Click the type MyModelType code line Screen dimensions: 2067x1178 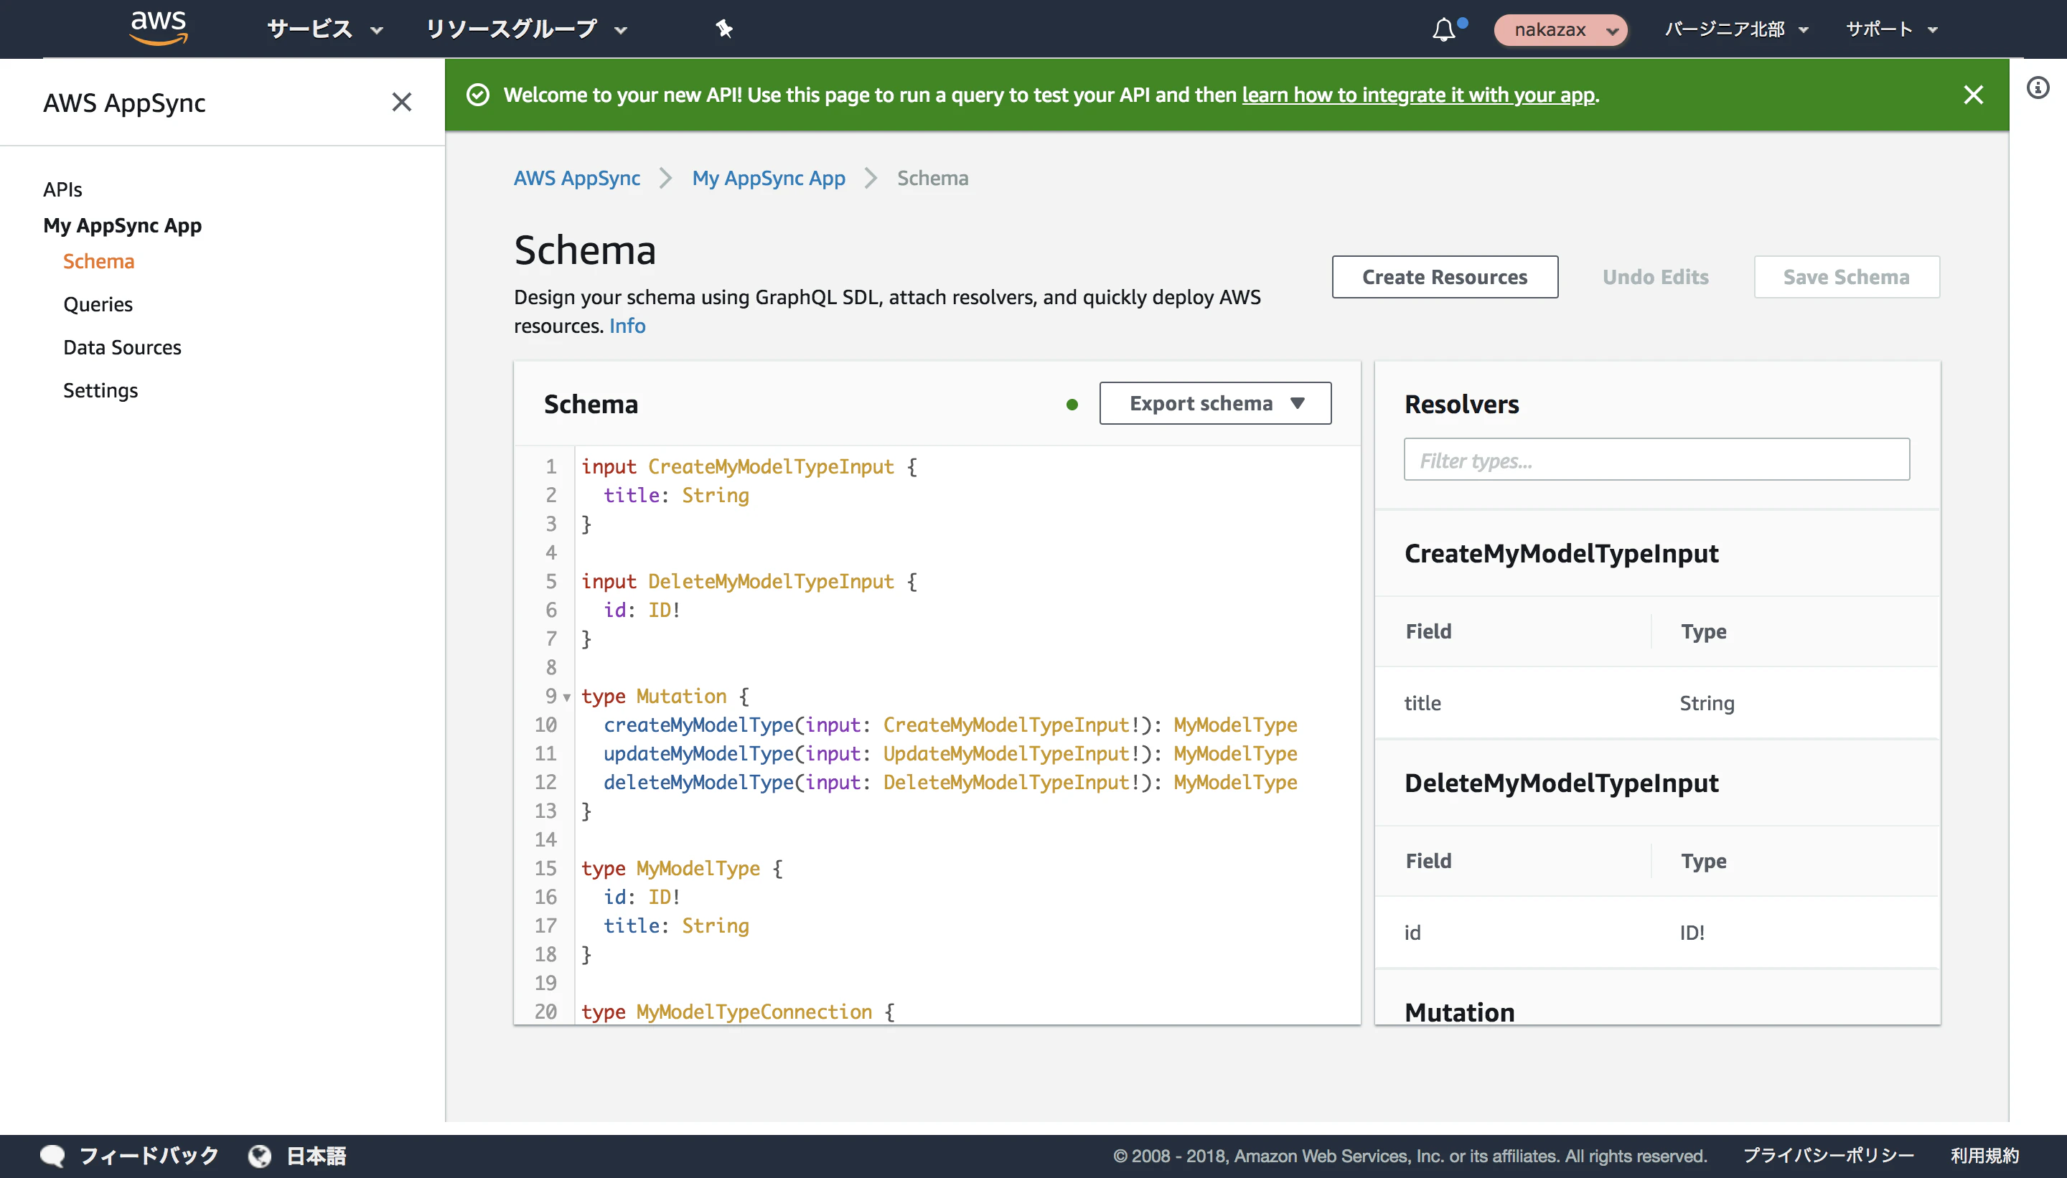pyautogui.click(x=683, y=868)
